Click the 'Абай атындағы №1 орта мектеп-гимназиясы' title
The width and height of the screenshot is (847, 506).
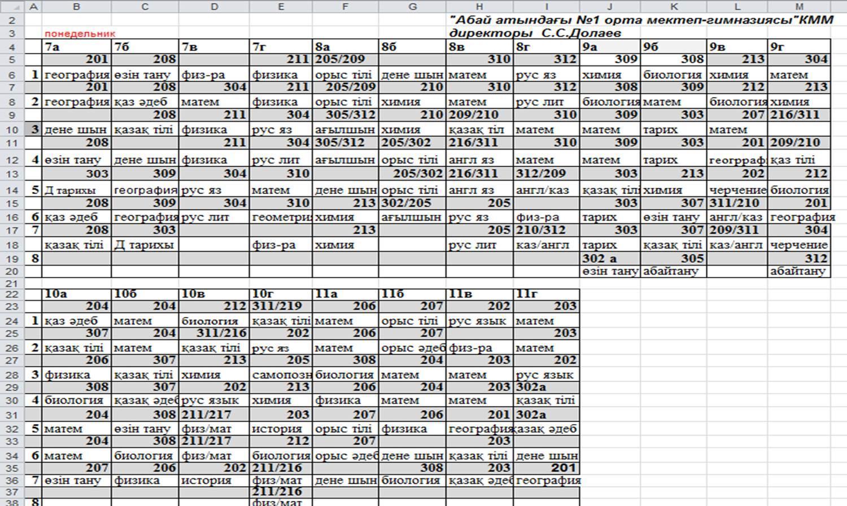coord(641,20)
